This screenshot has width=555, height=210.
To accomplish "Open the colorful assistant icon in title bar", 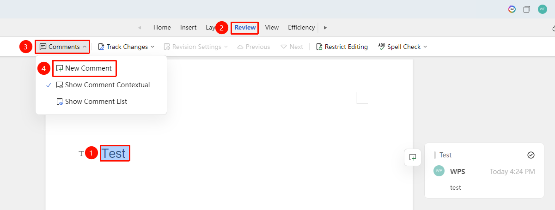I will pos(512,9).
